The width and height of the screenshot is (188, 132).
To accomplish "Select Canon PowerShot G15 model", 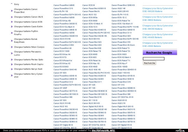I will click(63, 8).
